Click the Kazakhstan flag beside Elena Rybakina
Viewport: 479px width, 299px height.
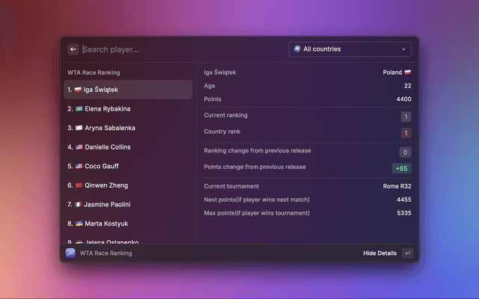pos(79,109)
